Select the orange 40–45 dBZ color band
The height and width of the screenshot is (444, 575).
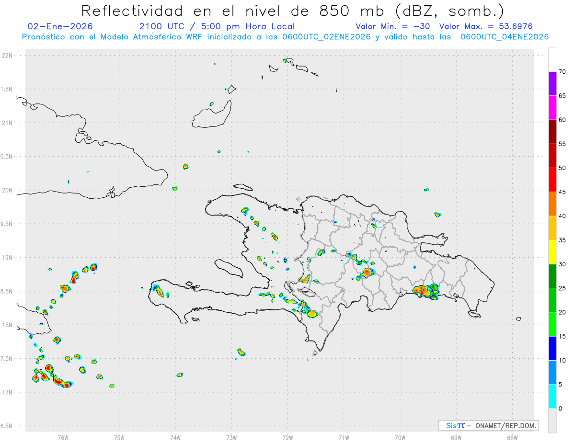tap(552, 204)
